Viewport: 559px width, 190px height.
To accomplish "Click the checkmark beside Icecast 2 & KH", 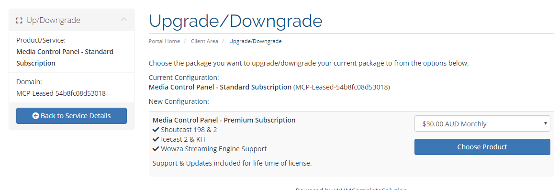I will [156, 139].
